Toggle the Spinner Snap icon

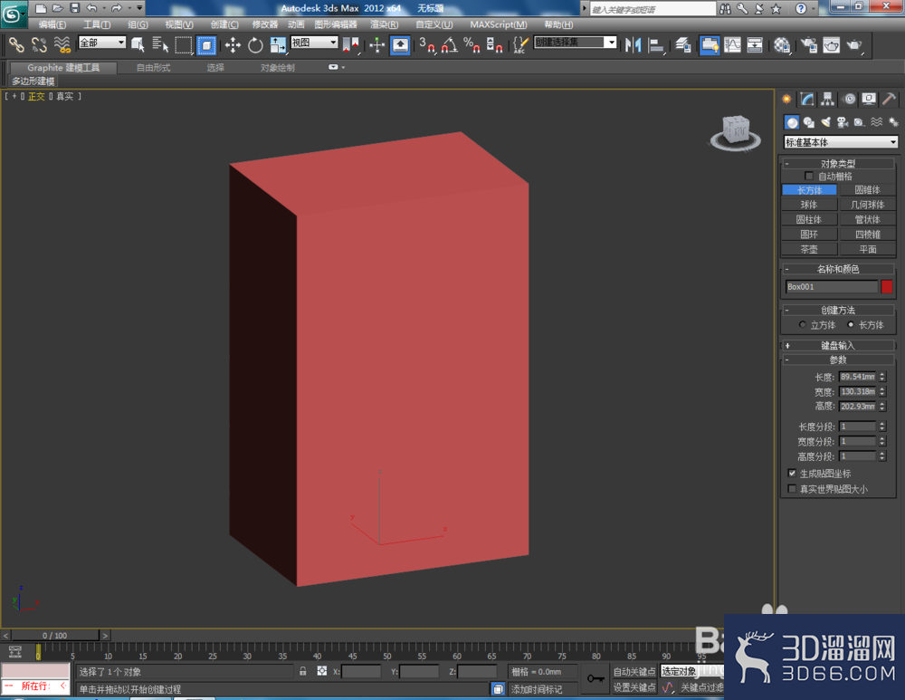click(x=494, y=45)
